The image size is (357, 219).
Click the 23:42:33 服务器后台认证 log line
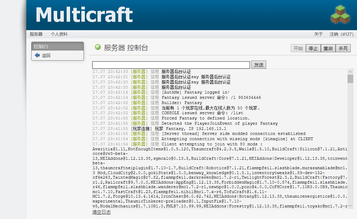pos(142,71)
